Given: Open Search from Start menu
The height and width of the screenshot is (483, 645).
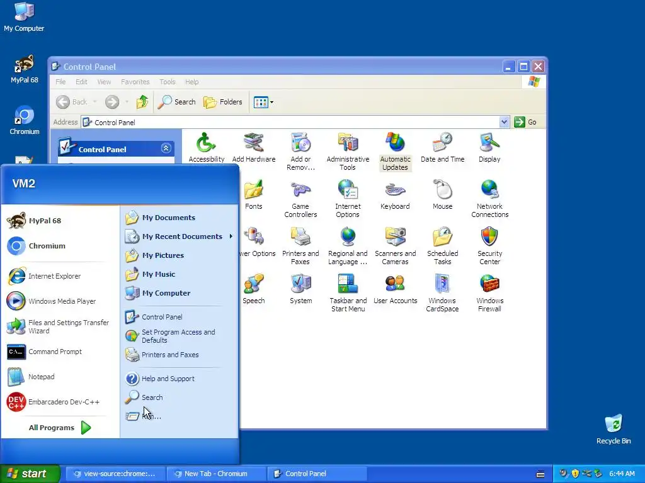Looking at the screenshot, I should pos(179,397).
